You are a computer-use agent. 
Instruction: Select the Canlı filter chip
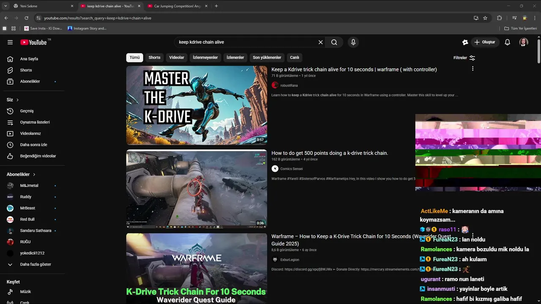pyautogui.click(x=295, y=57)
